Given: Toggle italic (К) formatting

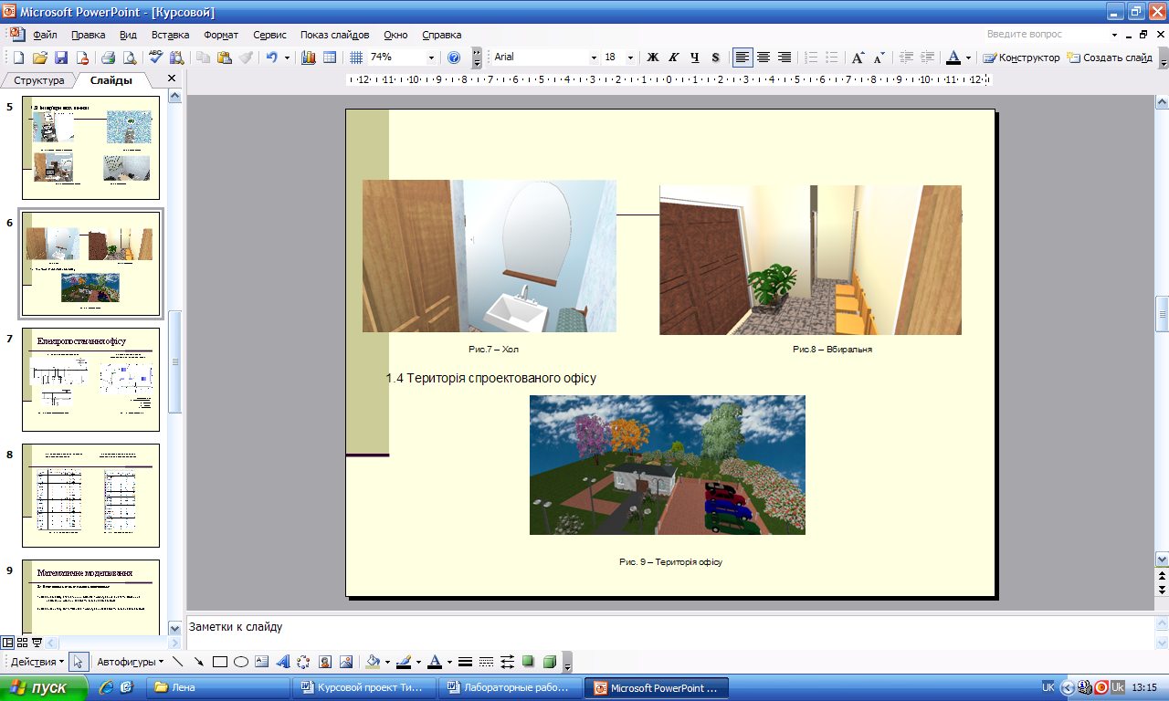Looking at the screenshot, I should coord(674,58).
